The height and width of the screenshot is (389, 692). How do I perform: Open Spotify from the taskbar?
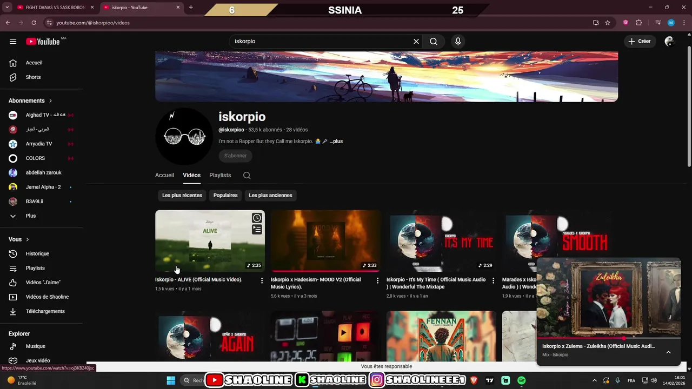pos(521,380)
